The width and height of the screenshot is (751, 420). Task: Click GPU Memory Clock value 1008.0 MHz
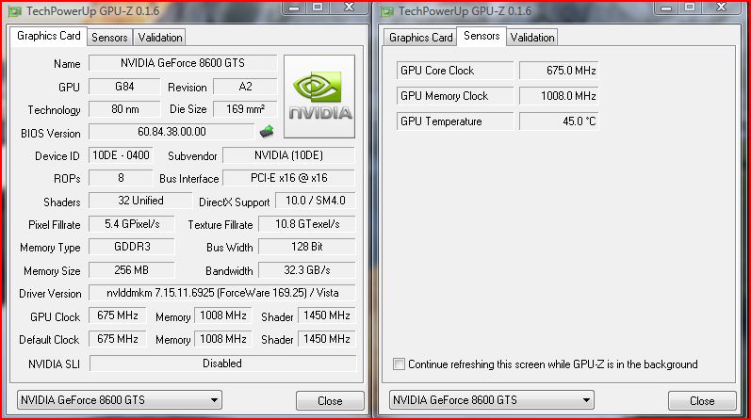click(x=559, y=96)
